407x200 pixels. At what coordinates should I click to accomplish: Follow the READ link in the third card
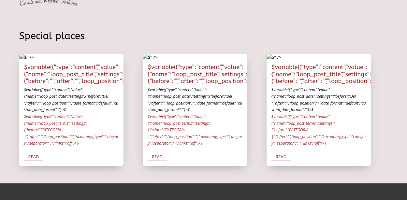[x=281, y=157]
